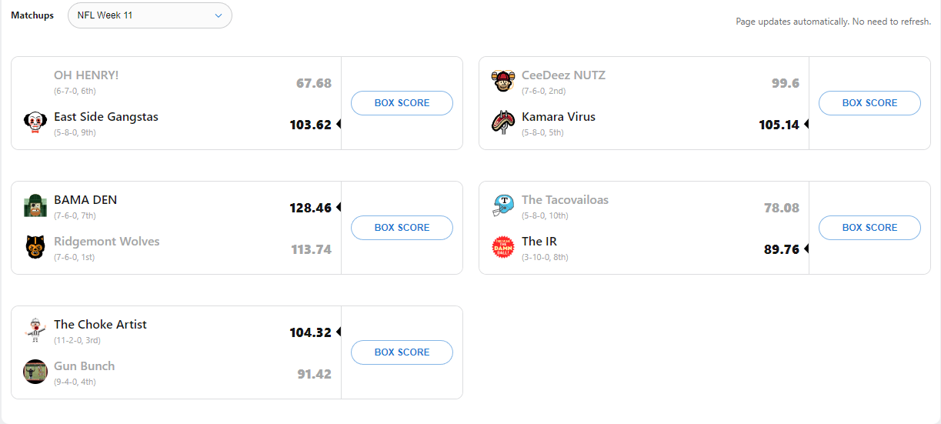The height and width of the screenshot is (424, 941).
Task: Click CeeDeez NUTZ monkey logo
Action: [x=503, y=81]
